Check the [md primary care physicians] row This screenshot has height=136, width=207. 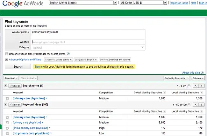point(7,133)
